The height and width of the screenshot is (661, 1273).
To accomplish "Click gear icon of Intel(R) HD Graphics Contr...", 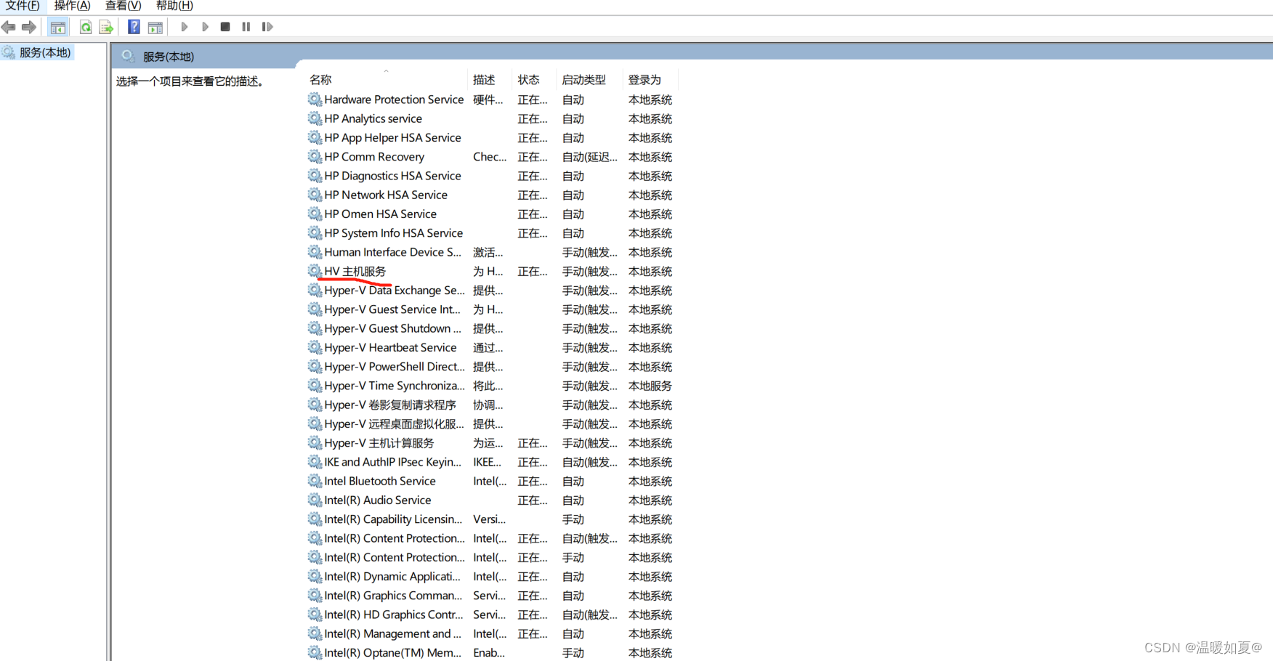I will [x=315, y=615].
